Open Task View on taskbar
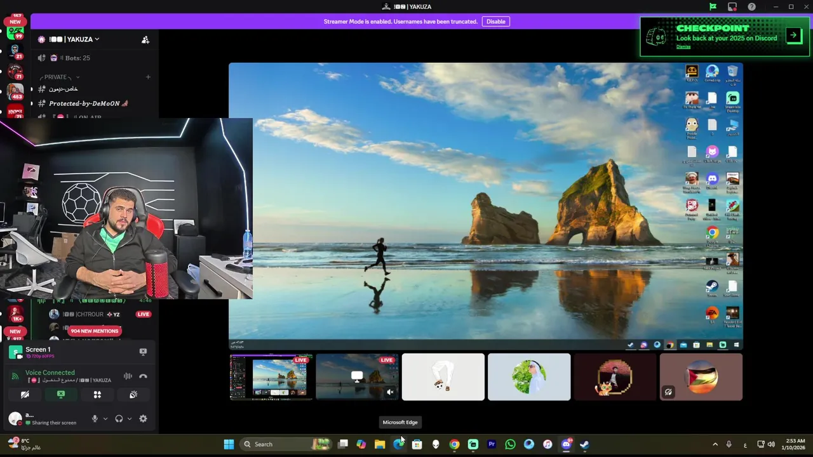 (x=343, y=444)
